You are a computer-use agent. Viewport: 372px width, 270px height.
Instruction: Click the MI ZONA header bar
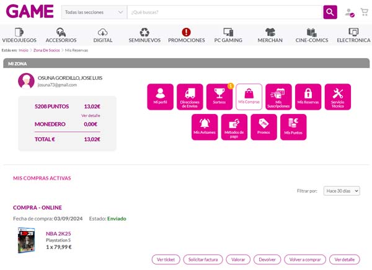[186, 63]
